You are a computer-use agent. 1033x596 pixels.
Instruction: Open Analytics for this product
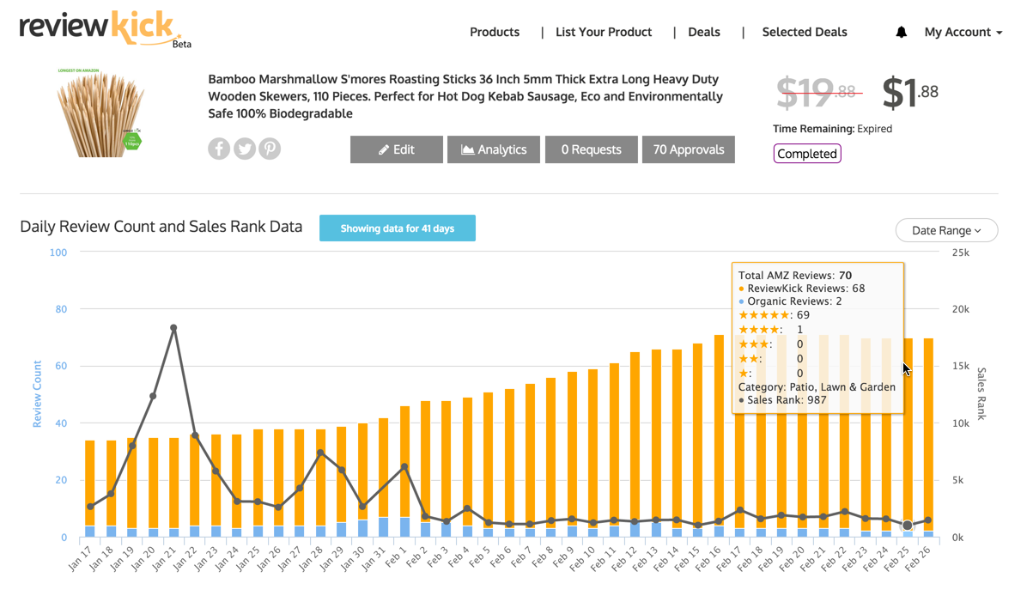[x=494, y=149]
